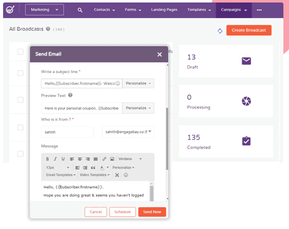Open the Video Templates dropdown
Viewport: 289px width, 229px height.
click(x=95, y=175)
